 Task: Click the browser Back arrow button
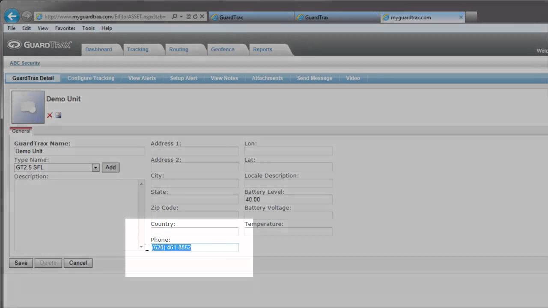click(x=12, y=16)
